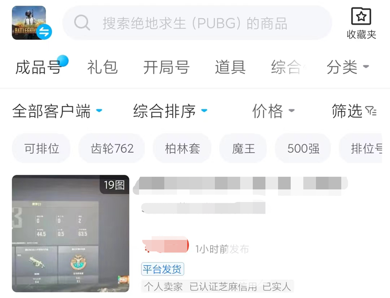Tap the PUBG game switch icon
The image size is (390, 298).
click(29, 23)
